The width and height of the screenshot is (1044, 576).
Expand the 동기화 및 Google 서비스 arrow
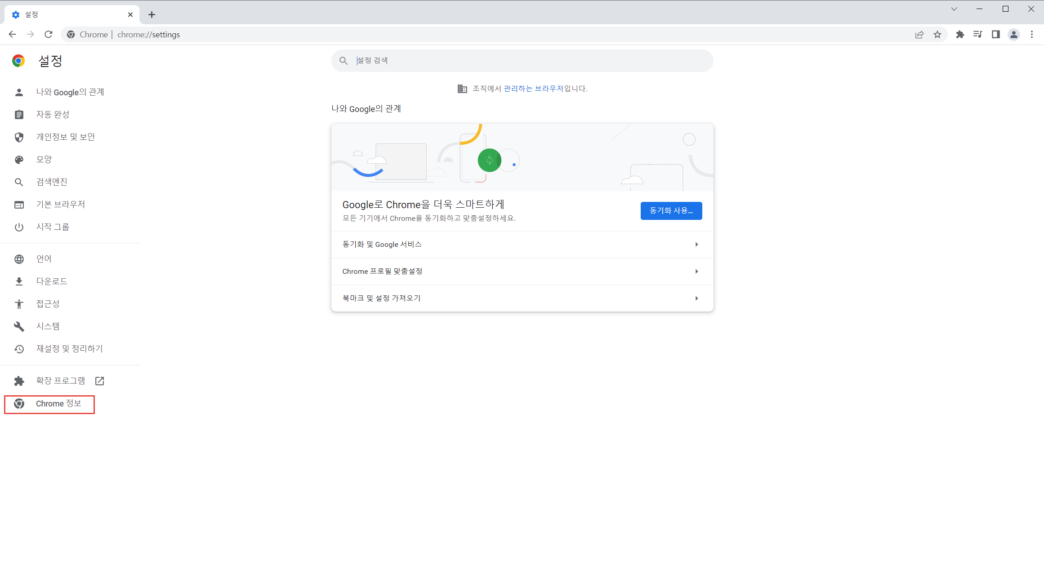coord(696,244)
